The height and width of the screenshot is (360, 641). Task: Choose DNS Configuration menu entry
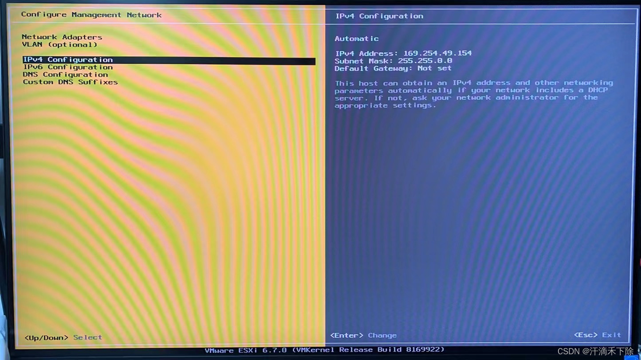[65, 75]
